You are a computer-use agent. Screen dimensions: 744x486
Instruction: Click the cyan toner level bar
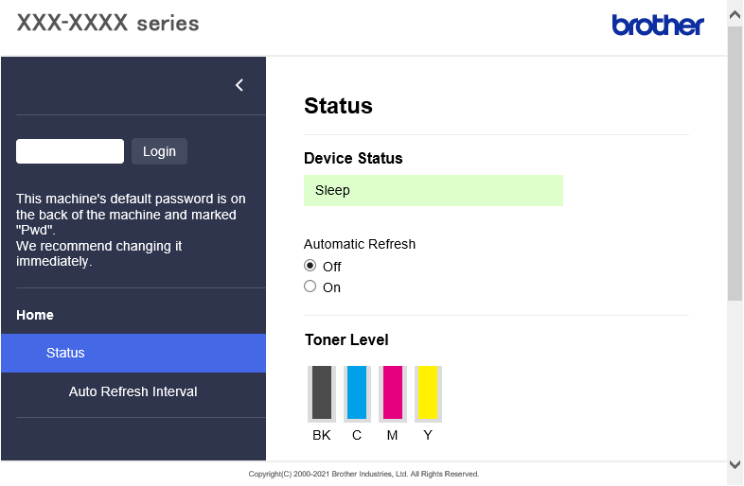[357, 393]
